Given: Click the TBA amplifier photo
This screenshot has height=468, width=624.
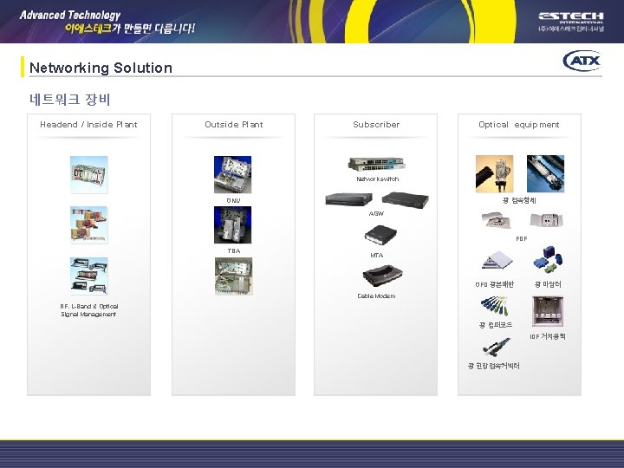Looking at the screenshot, I should click(x=233, y=224).
